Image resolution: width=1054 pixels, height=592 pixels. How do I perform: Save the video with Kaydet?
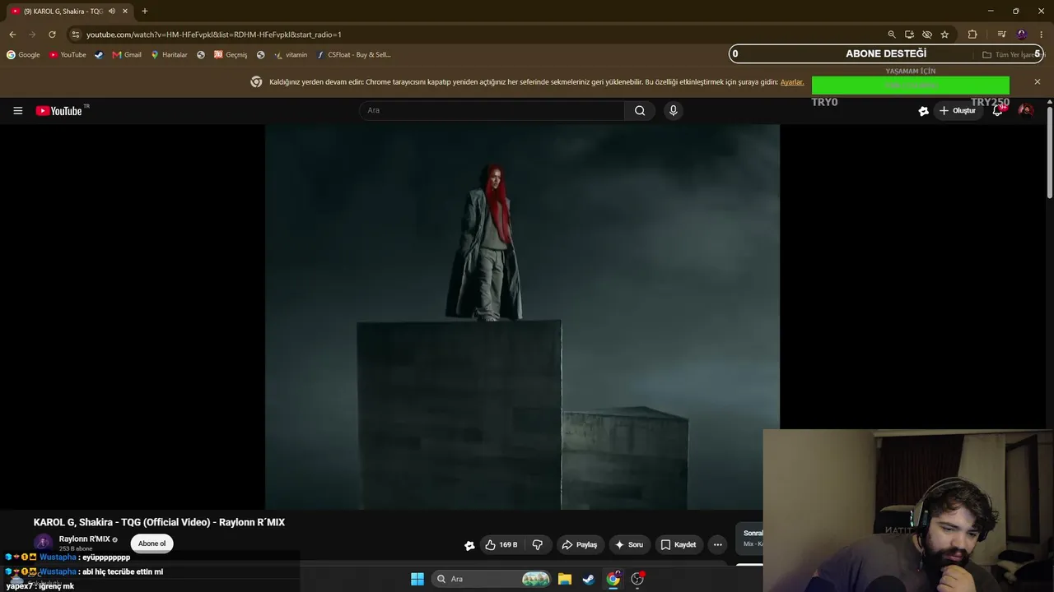(679, 544)
